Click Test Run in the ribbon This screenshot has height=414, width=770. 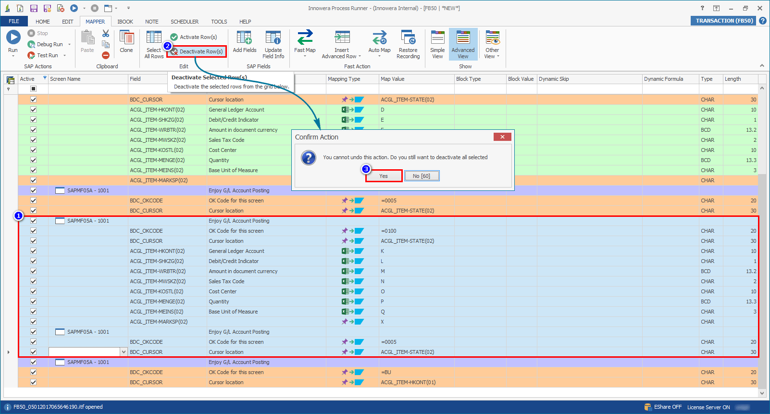click(43, 55)
